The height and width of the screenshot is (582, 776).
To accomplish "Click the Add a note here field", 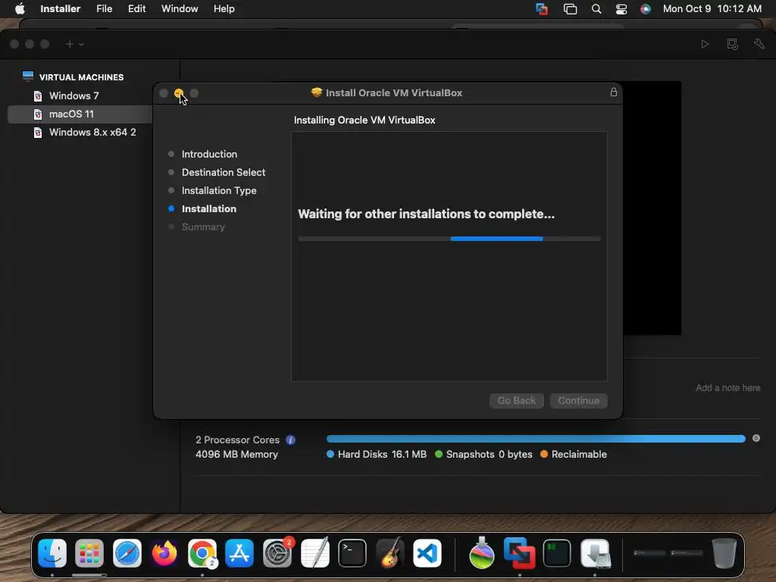I will [727, 388].
